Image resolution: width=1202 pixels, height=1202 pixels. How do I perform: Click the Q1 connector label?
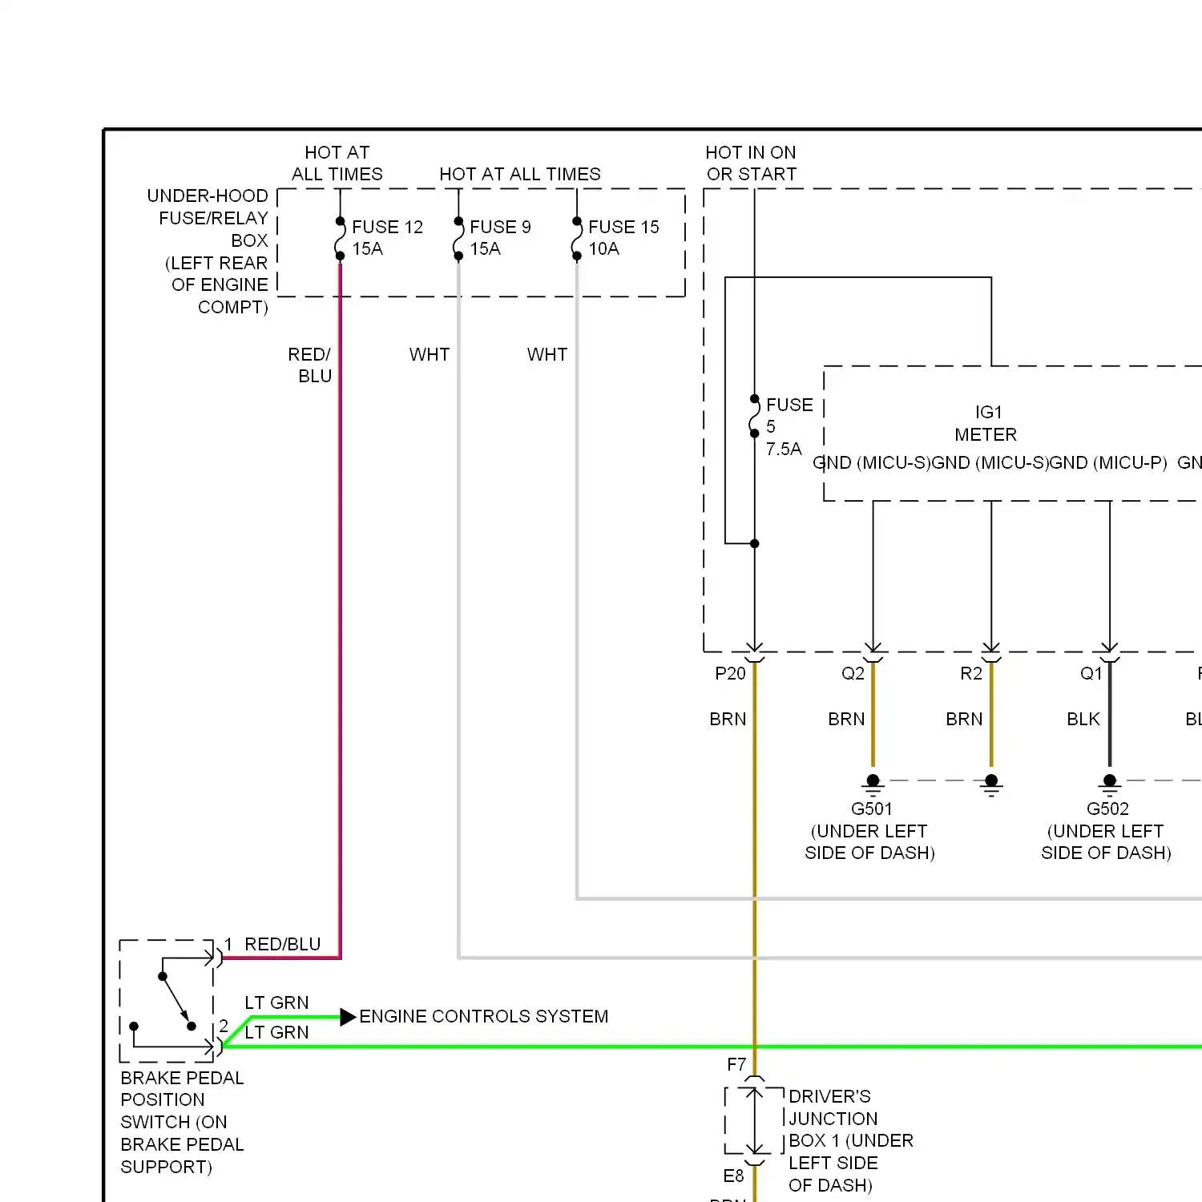pos(1091,673)
